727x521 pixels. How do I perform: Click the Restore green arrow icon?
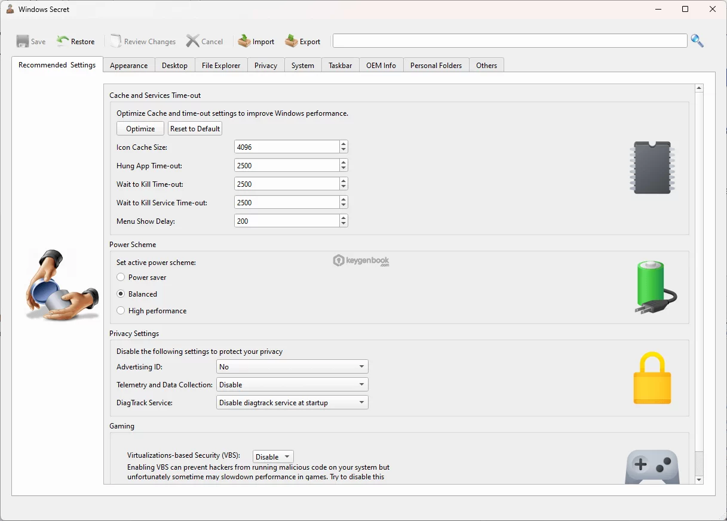pos(63,41)
